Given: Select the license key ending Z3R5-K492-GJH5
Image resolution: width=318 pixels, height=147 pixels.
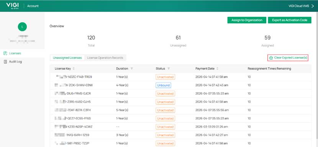Looking at the screenshot, I should (73, 102).
